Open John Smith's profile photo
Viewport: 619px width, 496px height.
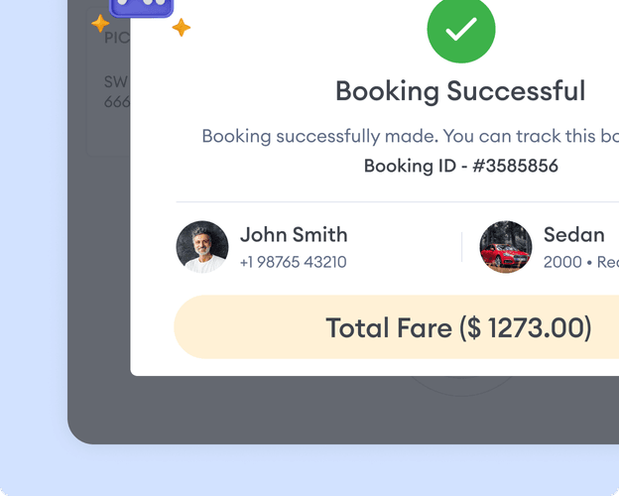coord(202,247)
